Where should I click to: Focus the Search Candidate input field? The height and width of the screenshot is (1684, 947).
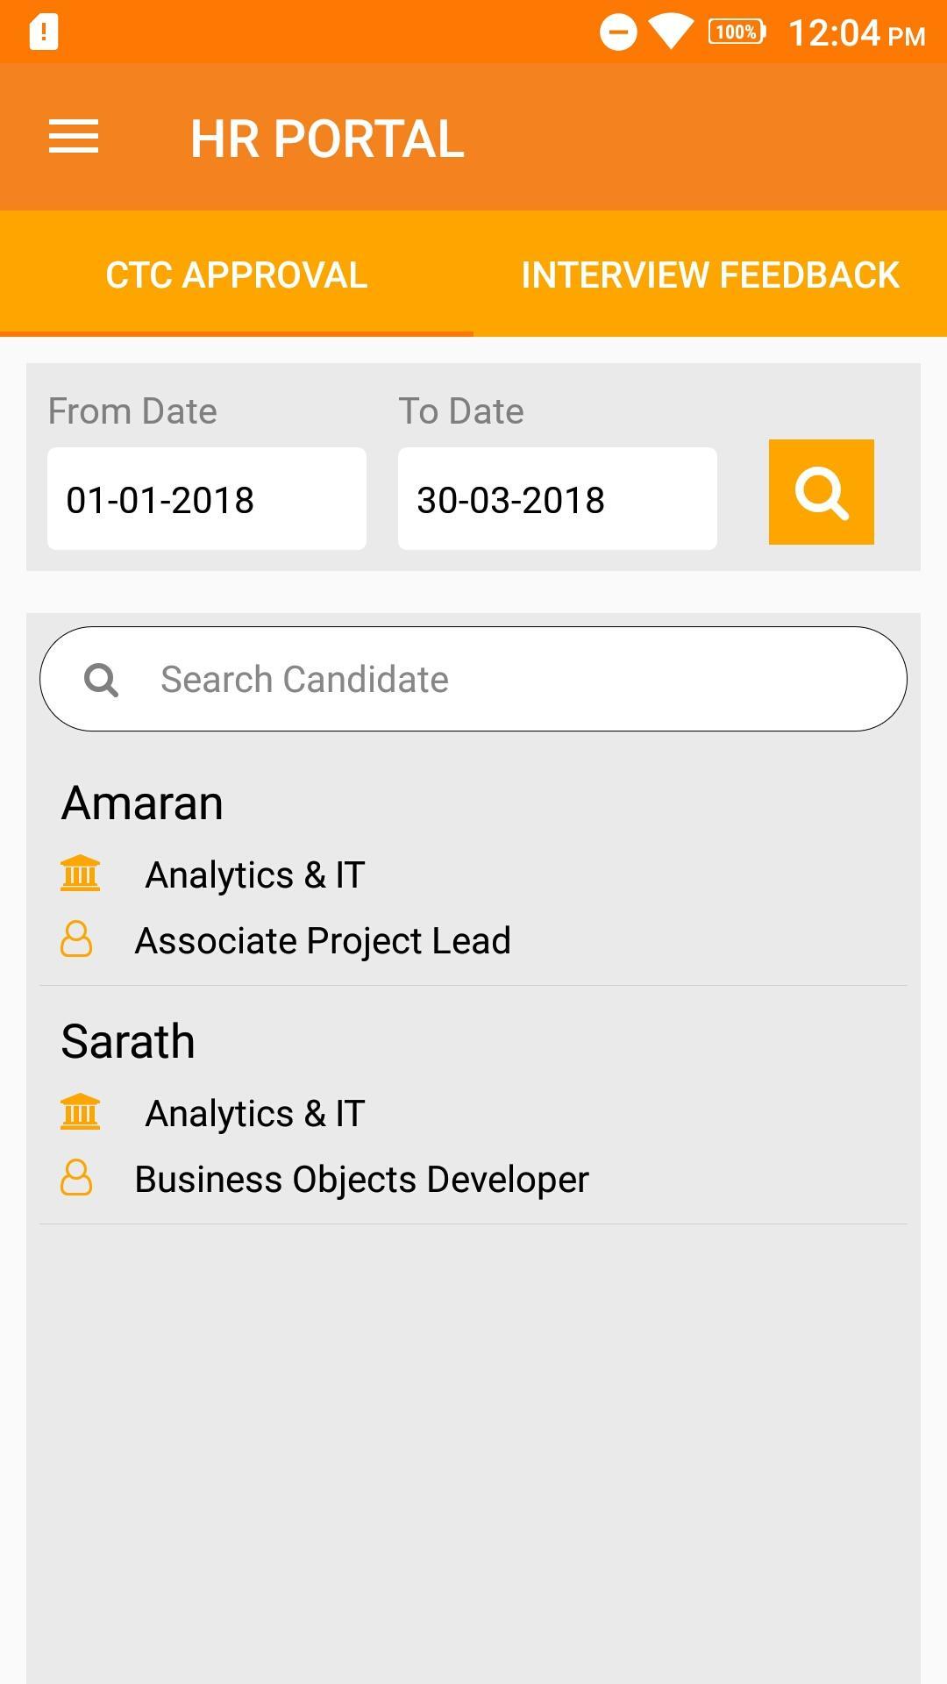(473, 679)
